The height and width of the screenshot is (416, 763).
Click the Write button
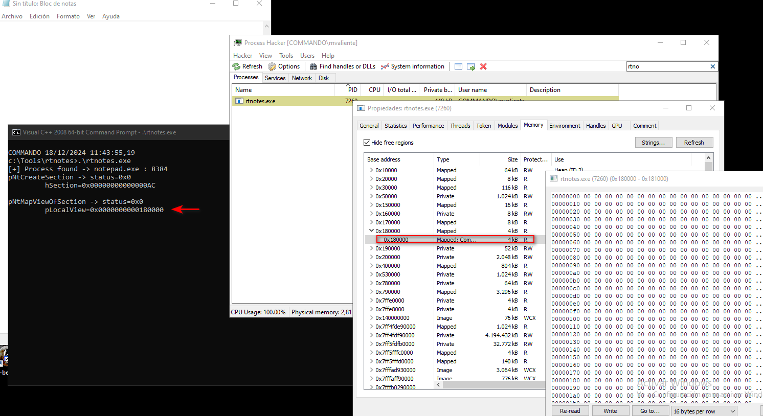pyautogui.click(x=610, y=411)
